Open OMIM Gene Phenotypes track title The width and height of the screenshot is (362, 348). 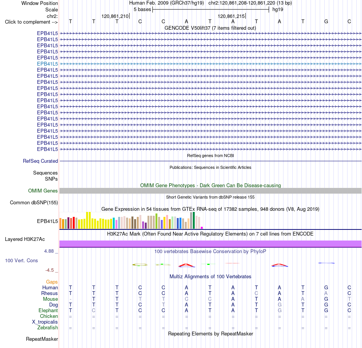tap(210, 185)
